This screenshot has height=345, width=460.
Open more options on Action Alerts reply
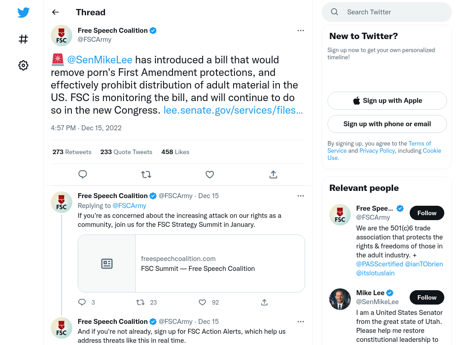tap(301, 322)
